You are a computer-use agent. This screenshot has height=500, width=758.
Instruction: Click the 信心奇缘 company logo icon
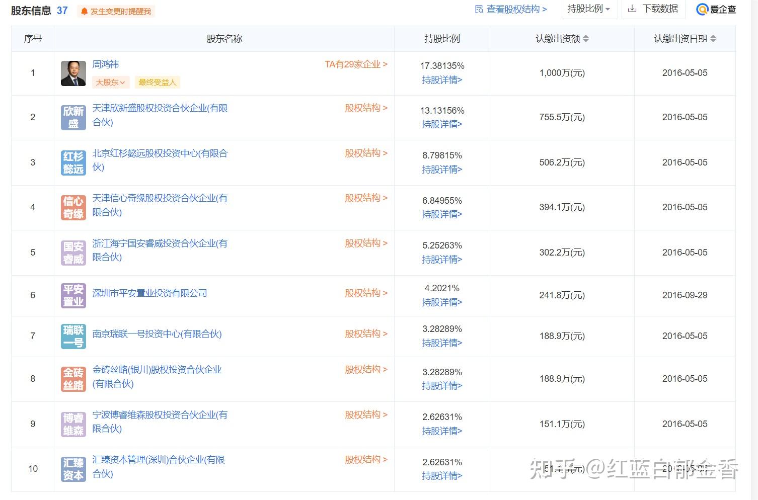(73, 208)
